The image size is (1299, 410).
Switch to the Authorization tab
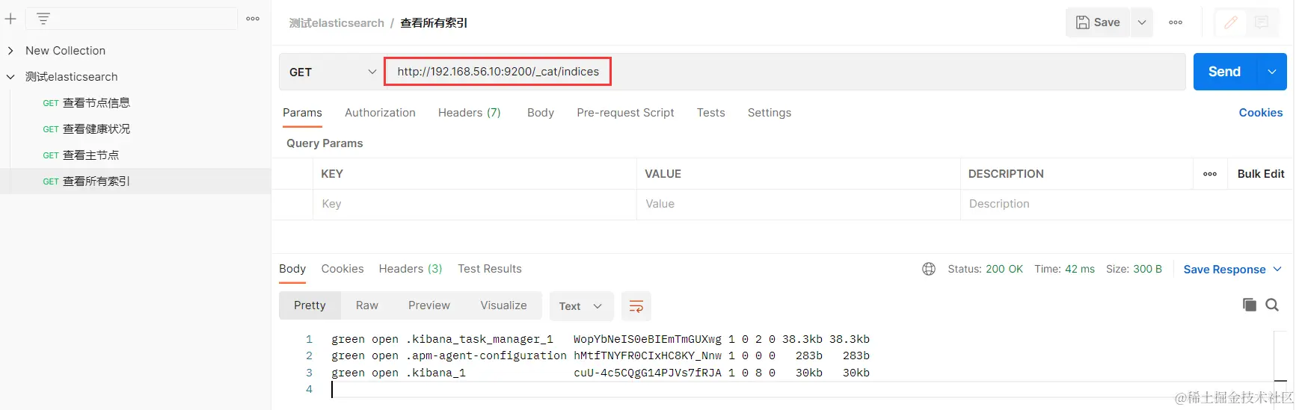coord(380,113)
